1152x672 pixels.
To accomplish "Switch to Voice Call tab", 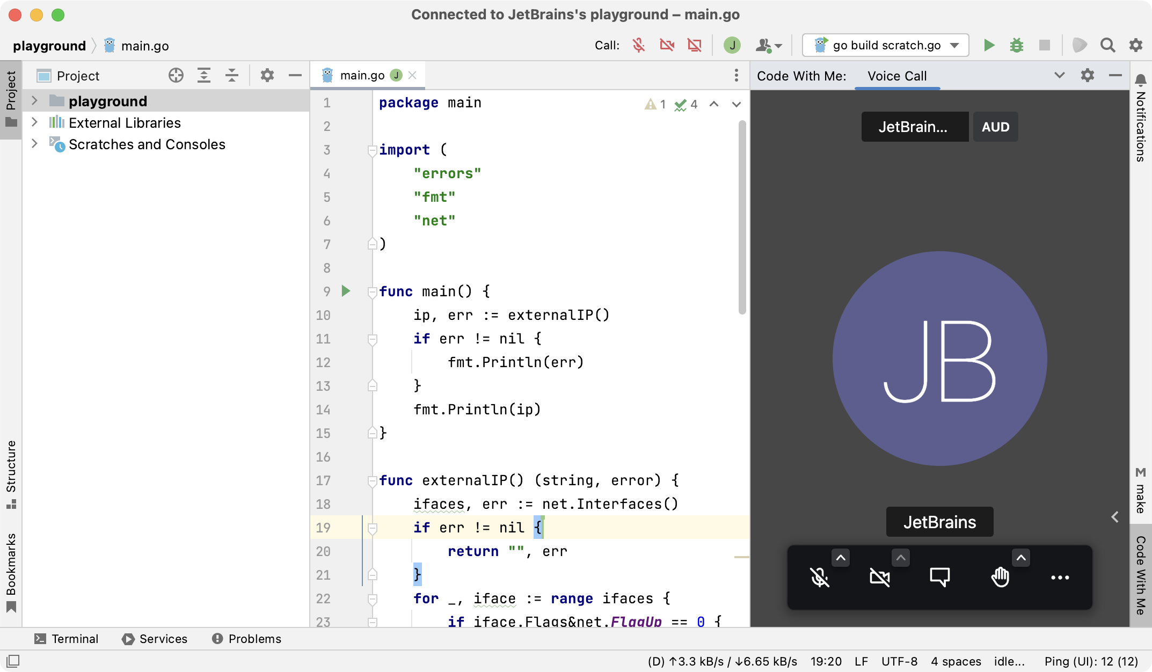I will [x=897, y=76].
